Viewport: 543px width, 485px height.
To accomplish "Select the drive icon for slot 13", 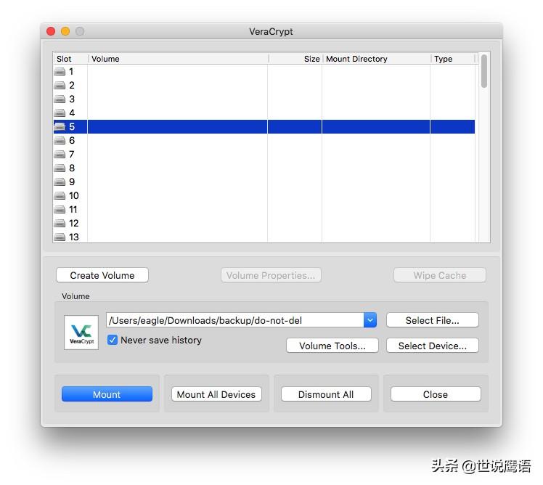I will [60, 237].
